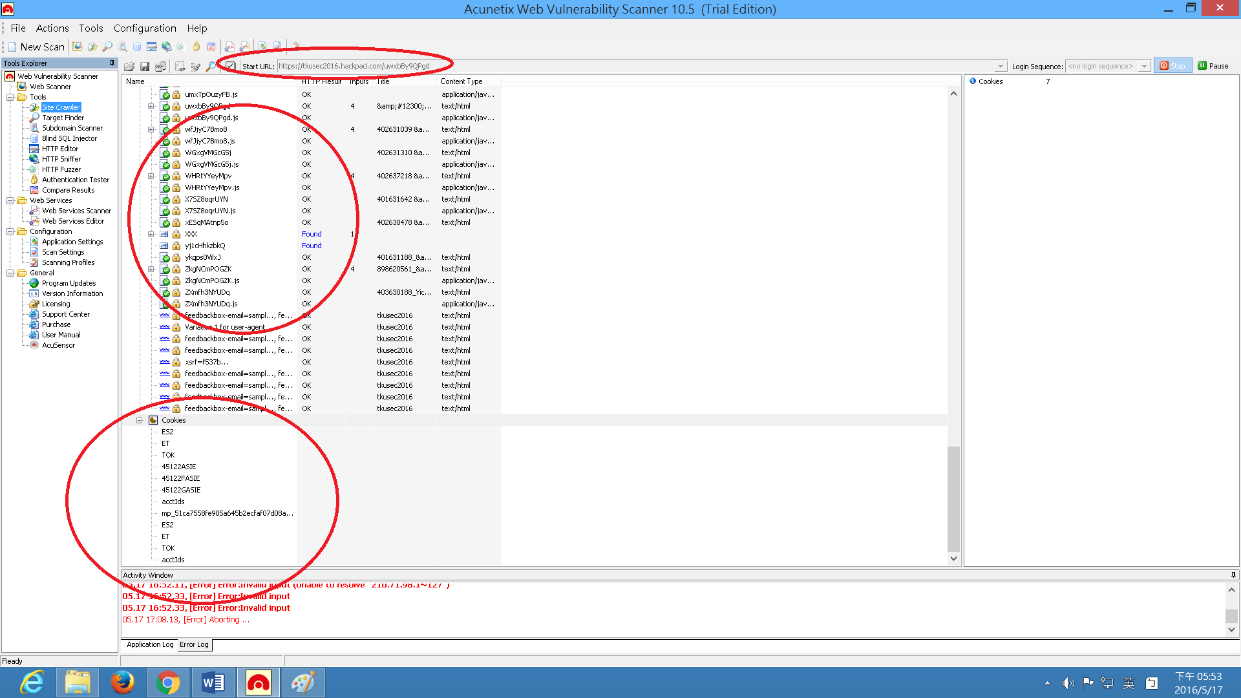Pin the Activity Window panel

[1233, 575]
